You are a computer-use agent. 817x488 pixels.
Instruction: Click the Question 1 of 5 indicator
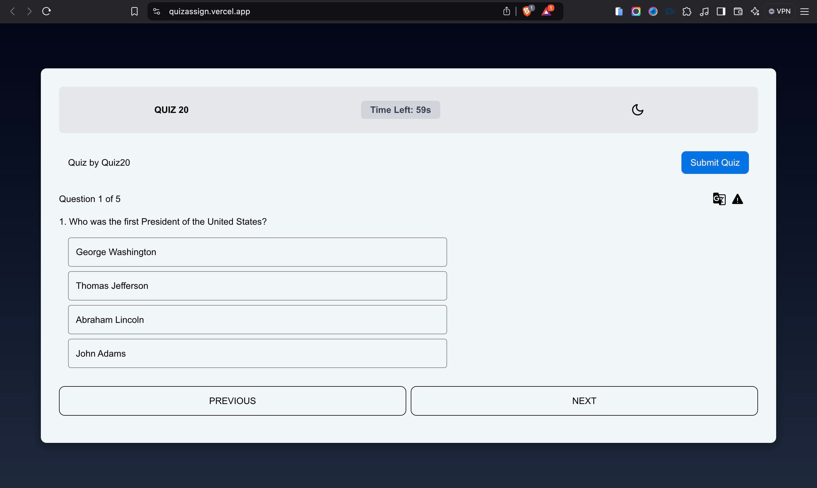coord(90,199)
